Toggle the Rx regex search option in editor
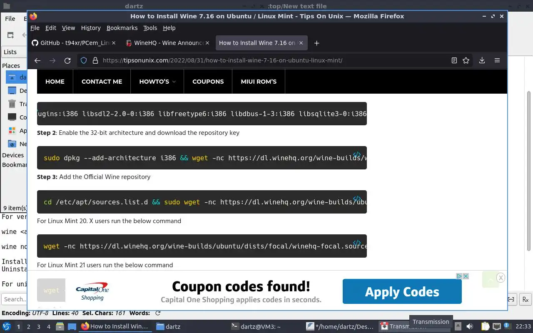 (x=526, y=299)
